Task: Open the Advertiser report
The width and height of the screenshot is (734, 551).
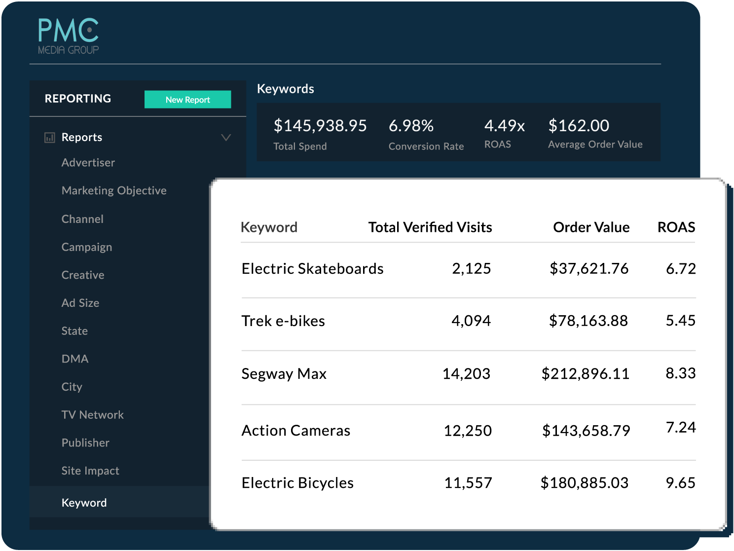Action: coord(88,163)
